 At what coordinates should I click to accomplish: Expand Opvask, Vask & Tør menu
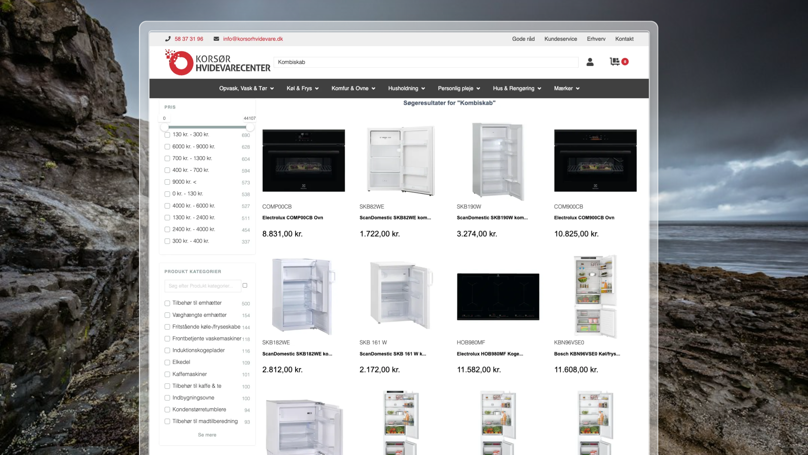246,88
